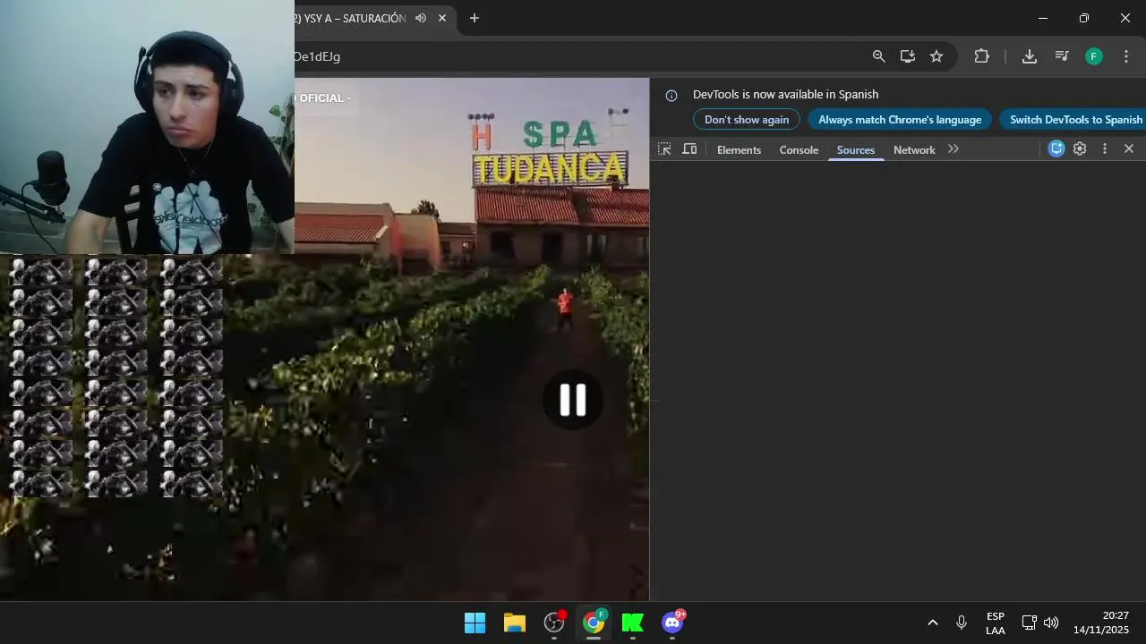The width and height of the screenshot is (1146, 644).
Task: Open the Elements tab in DevTools
Action: (739, 150)
